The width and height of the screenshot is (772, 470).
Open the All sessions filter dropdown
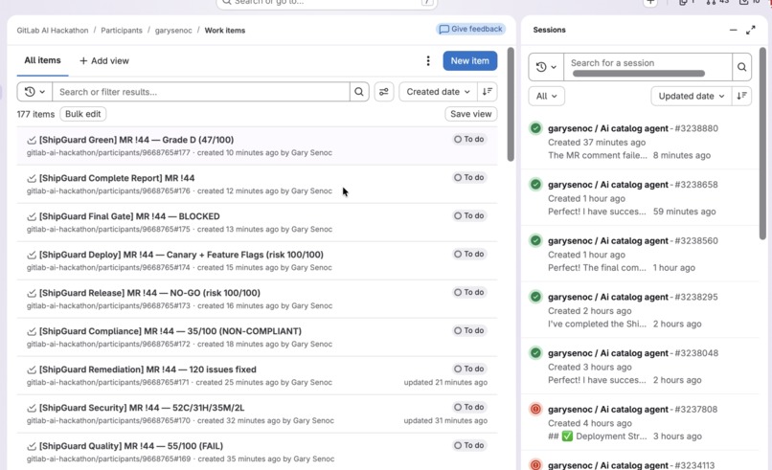tap(547, 96)
